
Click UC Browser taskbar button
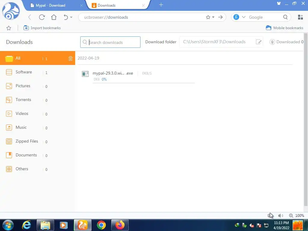[x=83, y=225]
